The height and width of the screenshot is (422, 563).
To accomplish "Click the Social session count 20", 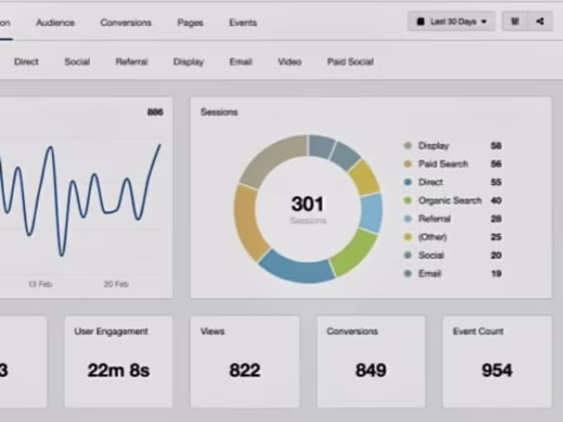I will [496, 255].
